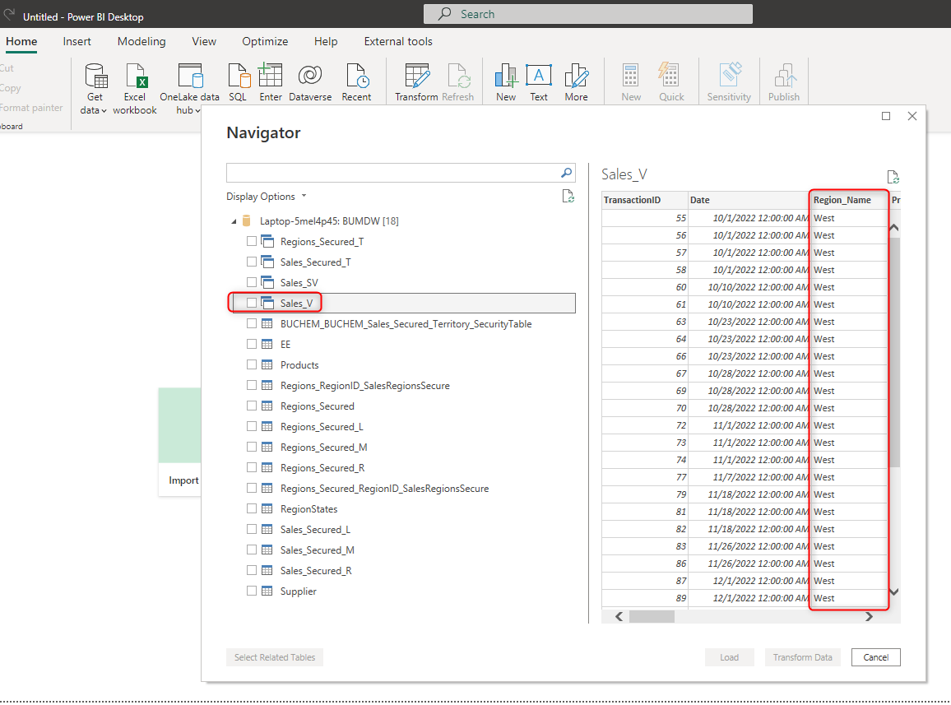Enable the EE table checkbox
The height and width of the screenshot is (705, 951).
tap(252, 344)
